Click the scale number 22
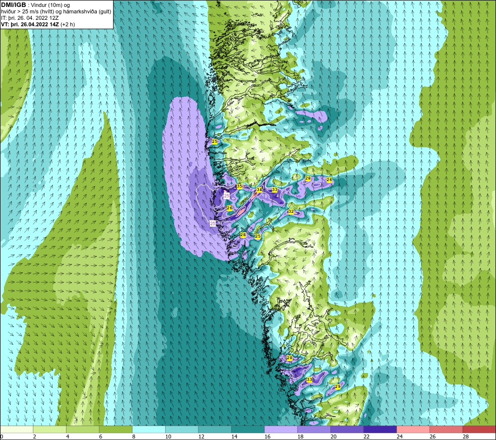The image size is (496, 440). pos(367,437)
